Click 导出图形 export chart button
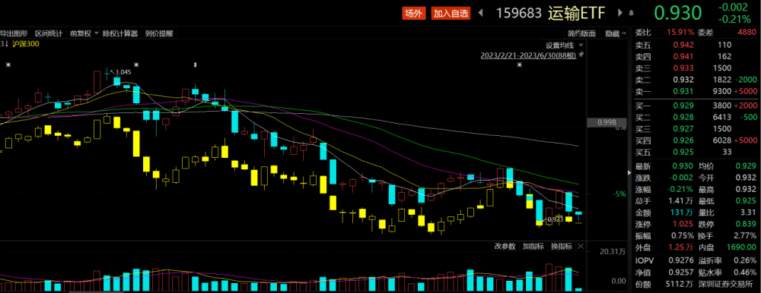This screenshot has width=761, height=293. tap(14, 33)
